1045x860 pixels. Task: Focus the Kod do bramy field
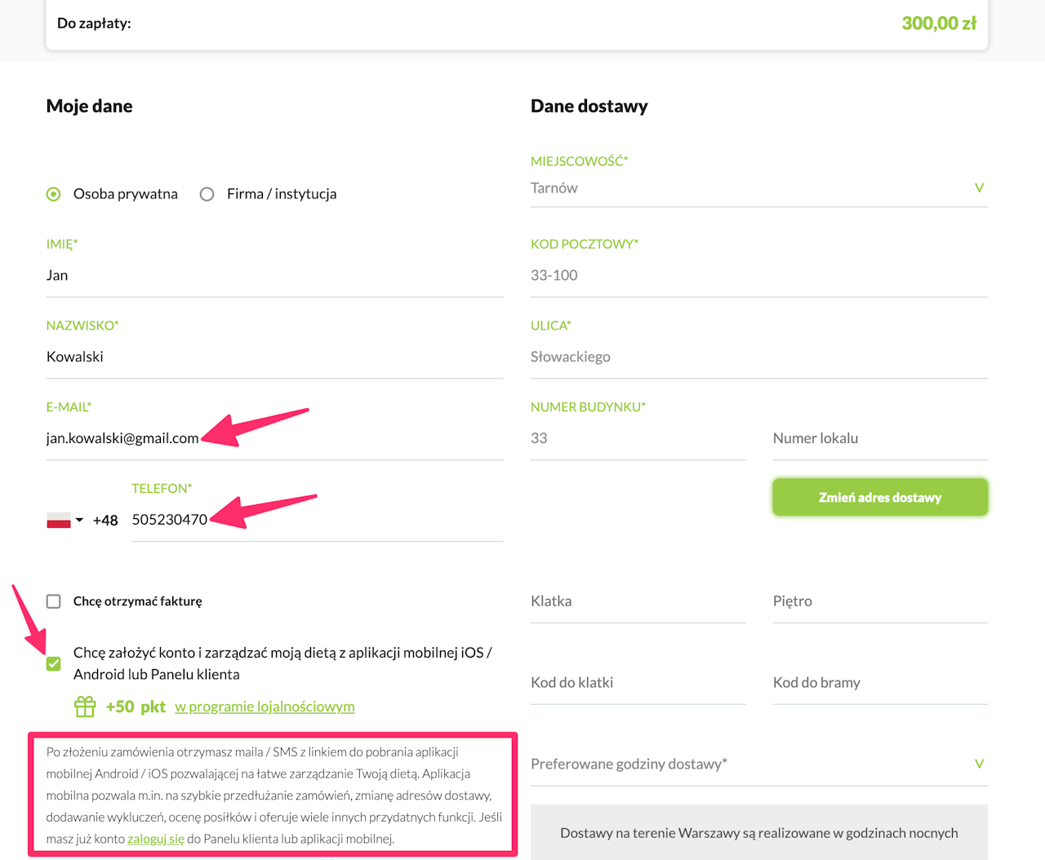tap(880, 683)
